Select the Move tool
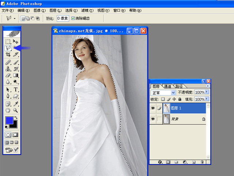The width and height of the screenshot is (234, 176). [x=15, y=41]
